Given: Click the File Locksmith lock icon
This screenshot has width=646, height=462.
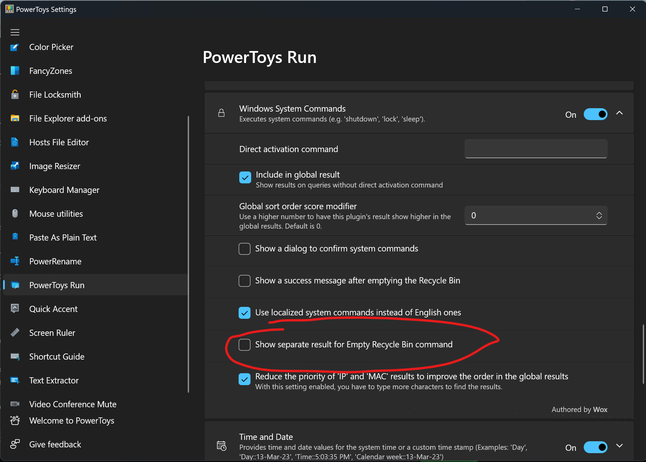Looking at the screenshot, I should [x=15, y=94].
